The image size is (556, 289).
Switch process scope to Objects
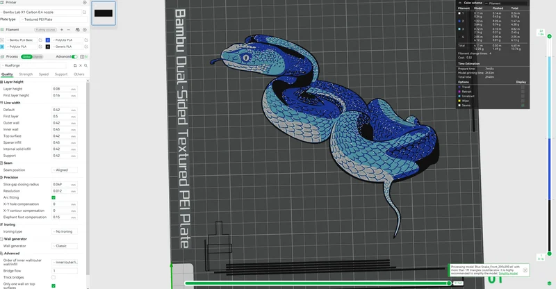(38, 57)
